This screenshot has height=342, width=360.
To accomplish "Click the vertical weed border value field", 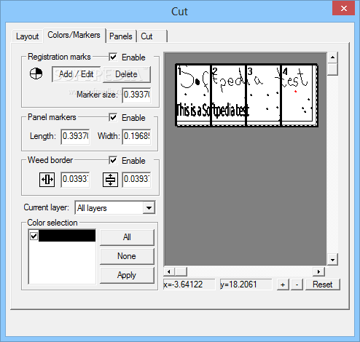I will click(136, 180).
